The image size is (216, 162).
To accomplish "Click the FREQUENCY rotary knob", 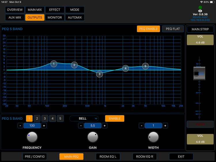I will tap(32, 137).
